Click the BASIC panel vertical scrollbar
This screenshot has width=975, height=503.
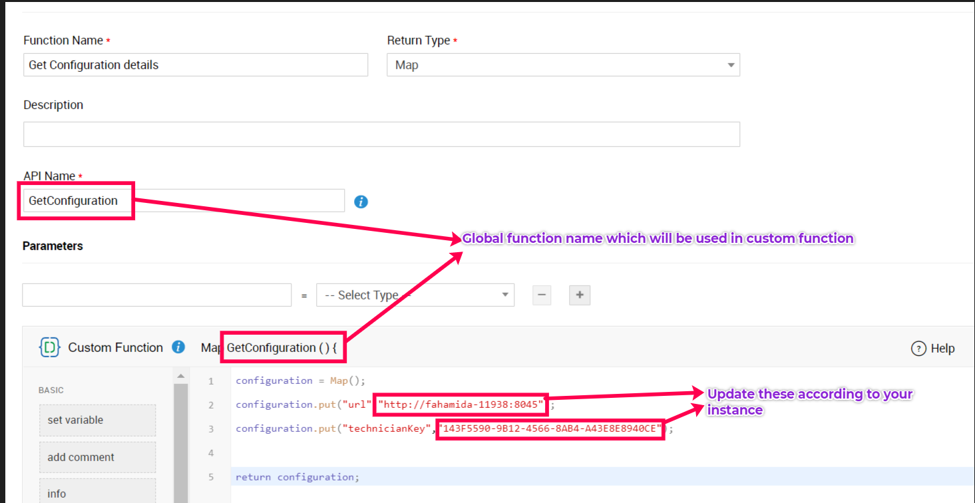180,439
